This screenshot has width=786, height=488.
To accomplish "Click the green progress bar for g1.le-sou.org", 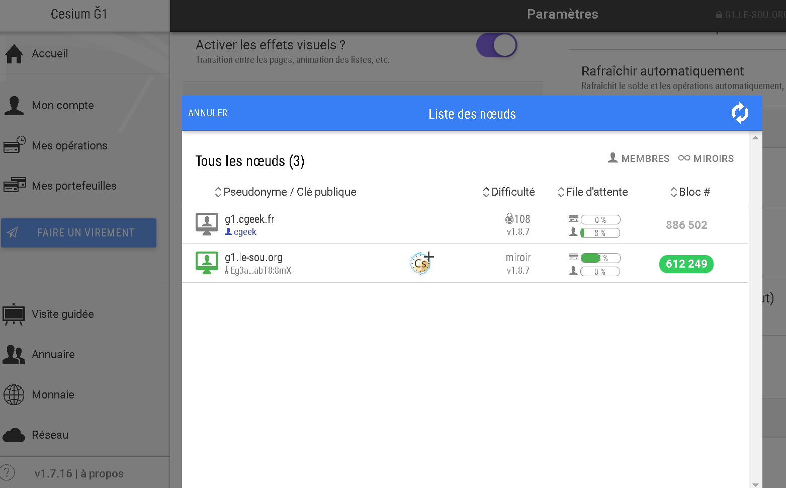I will pyautogui.click(x=600, y=258).
